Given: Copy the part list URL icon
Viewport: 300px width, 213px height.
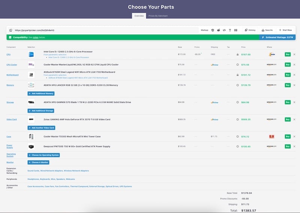Looking at the screenshot, I should (x=11, y=30).
